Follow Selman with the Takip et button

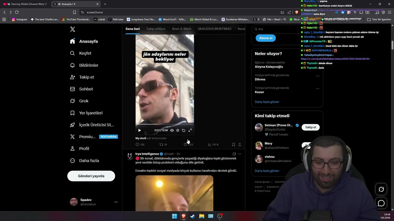(x=311, y=127)
